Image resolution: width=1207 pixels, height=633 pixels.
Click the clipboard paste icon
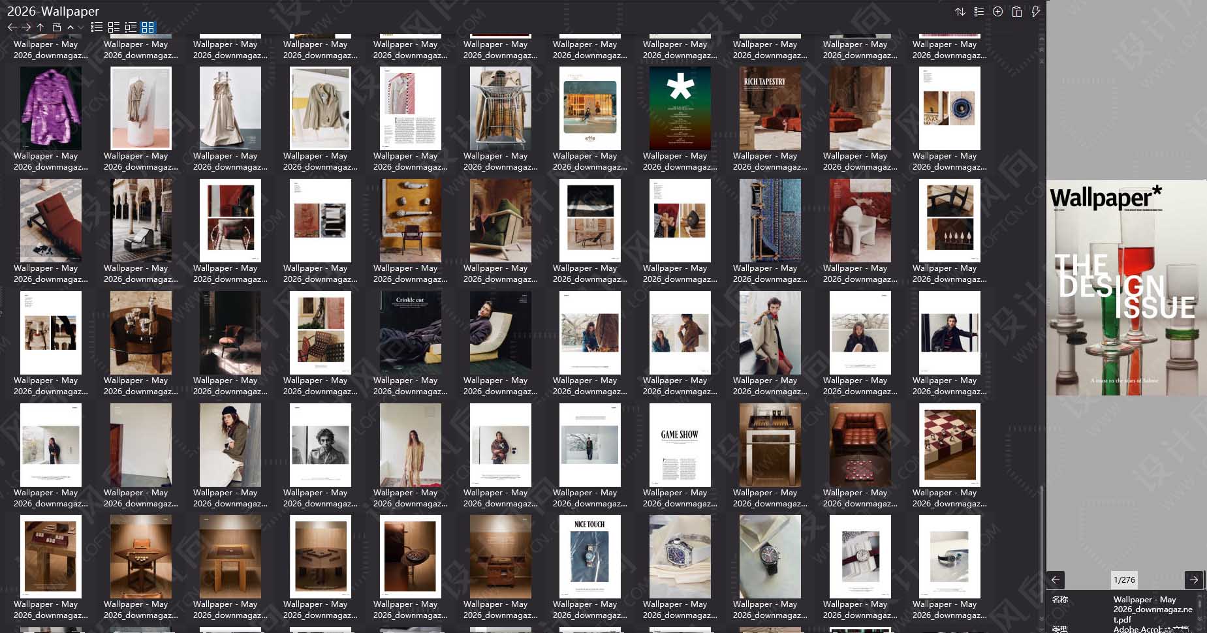coord(1016,12)
